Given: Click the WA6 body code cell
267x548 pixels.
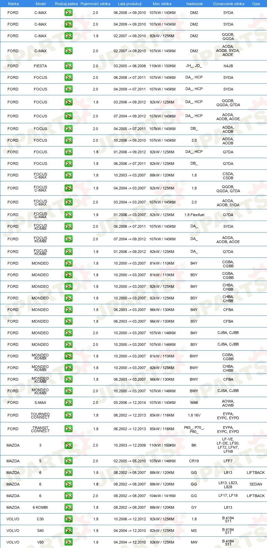Looking at the screenshot, I should point(194,403).
